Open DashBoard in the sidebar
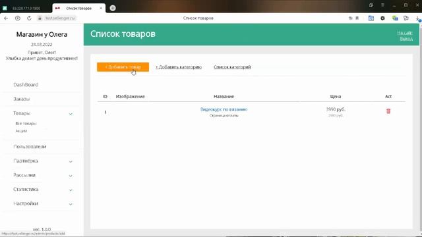422x237 pixels. [26, 85]
